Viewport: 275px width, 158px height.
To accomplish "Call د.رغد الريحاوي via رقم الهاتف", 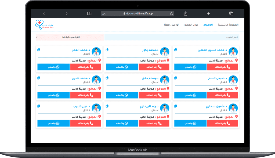I will tap(154, 123).
